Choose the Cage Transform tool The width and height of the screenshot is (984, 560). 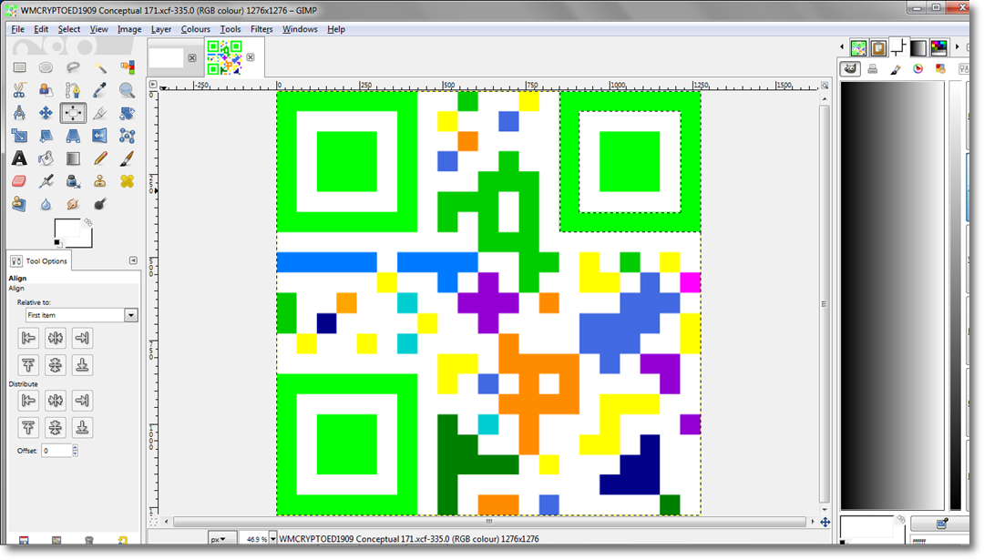[x=128, y=136]
